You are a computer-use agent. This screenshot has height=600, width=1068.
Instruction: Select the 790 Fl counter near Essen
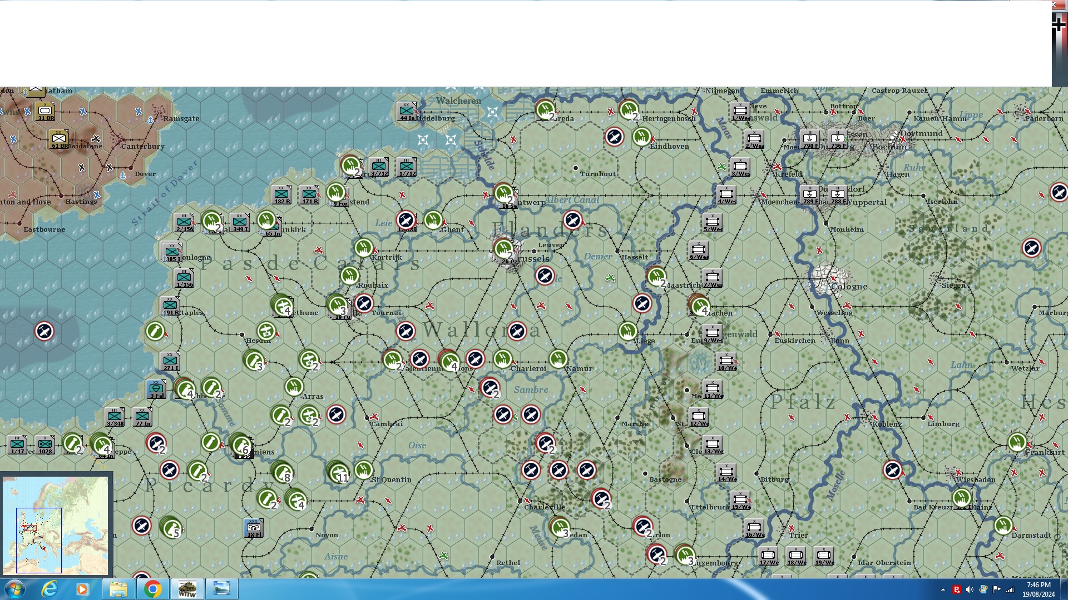[809, 138]
